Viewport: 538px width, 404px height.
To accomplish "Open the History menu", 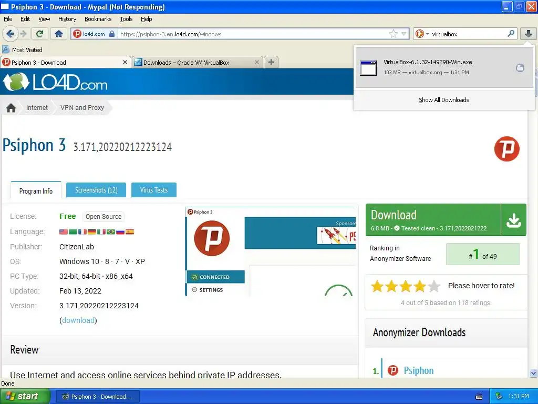I will point(67,19).
